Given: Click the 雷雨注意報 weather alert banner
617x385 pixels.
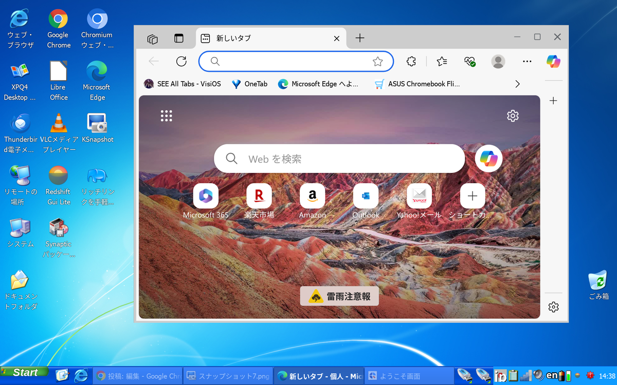Looking at the screenshot, I should point(339,296).
